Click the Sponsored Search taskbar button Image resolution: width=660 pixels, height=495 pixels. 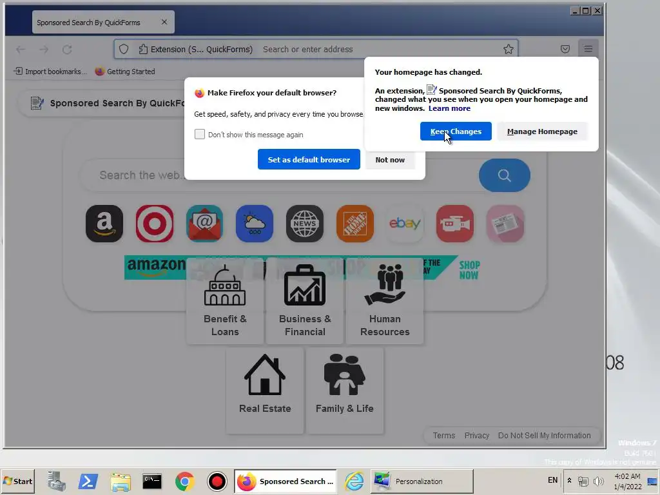pos(285,481)
